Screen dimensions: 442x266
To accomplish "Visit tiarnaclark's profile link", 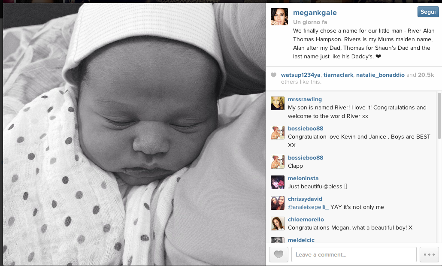I will point(338,75).
